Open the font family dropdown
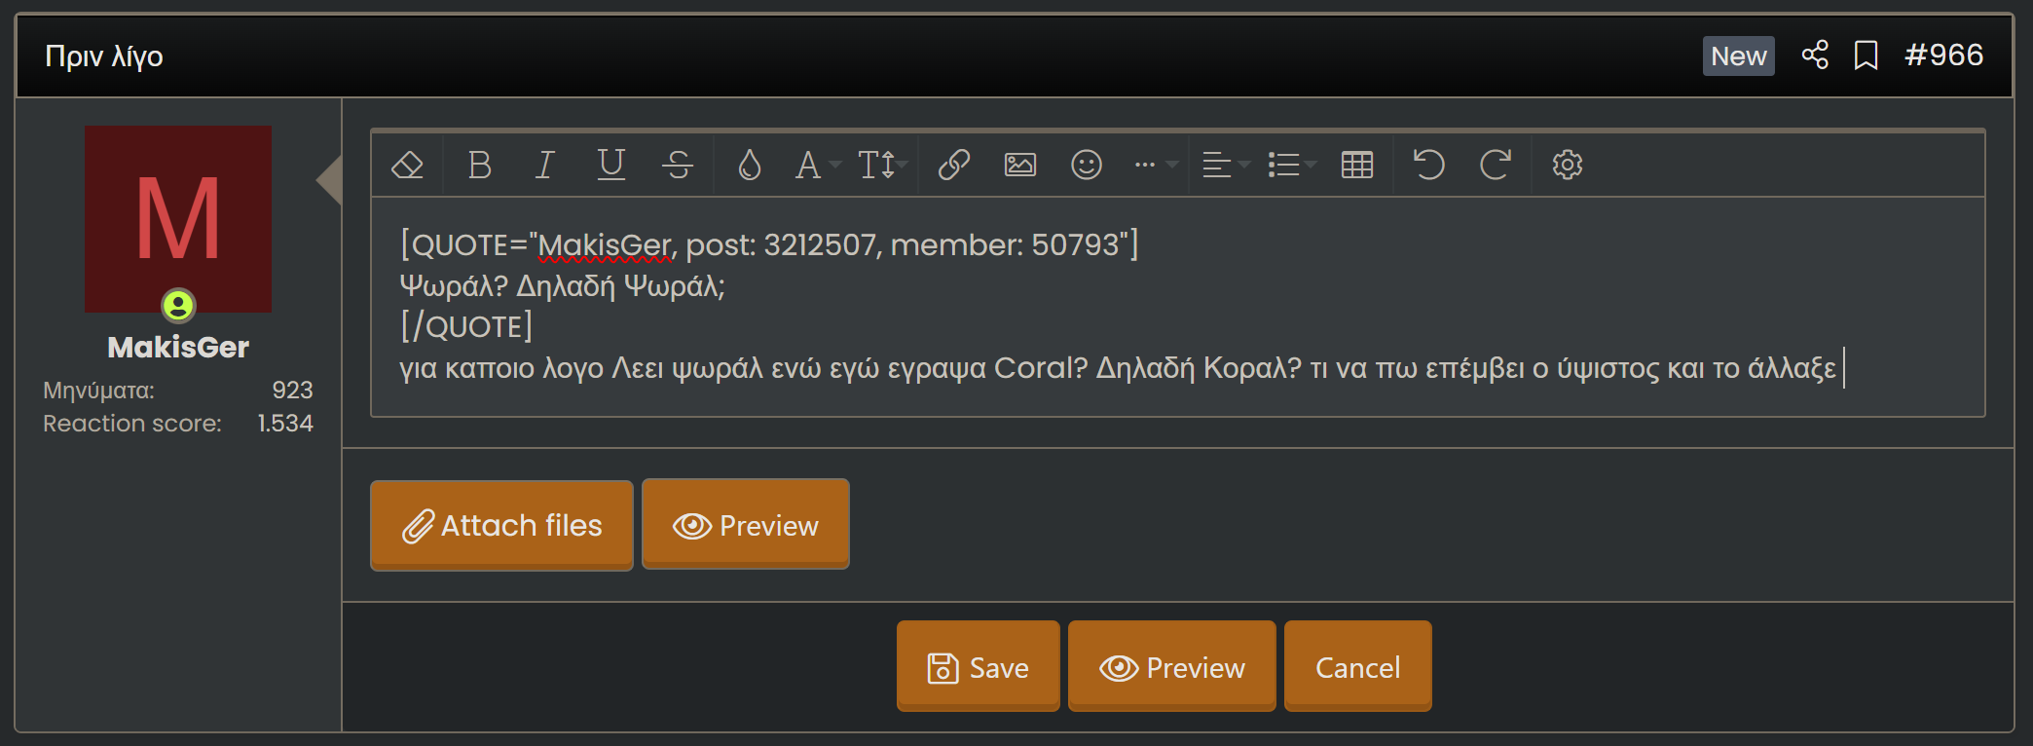Image resolution: width=2033 pixels, height=746 pixels. click(816, 165)
